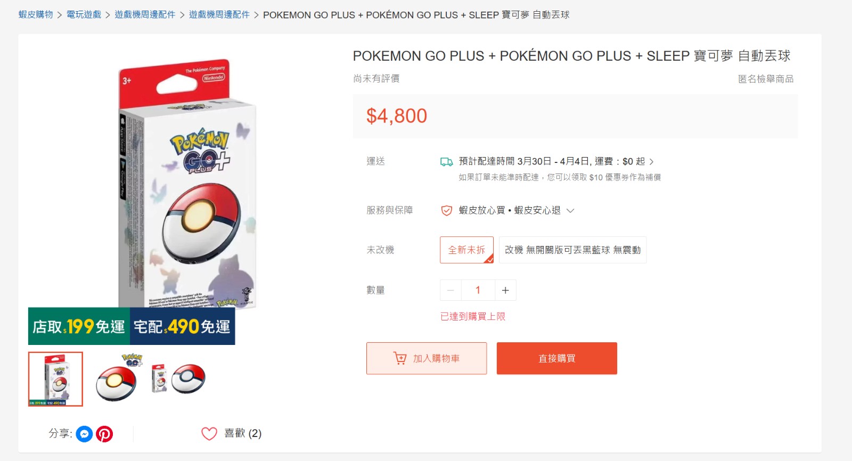
Task: Click the quantity input field
Action: click(478, 290)
